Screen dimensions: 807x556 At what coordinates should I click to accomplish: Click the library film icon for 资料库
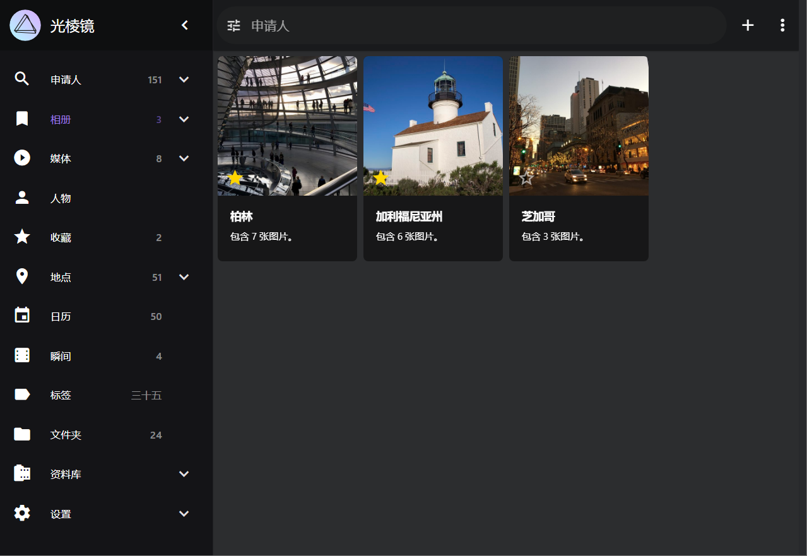pos(22,474)
